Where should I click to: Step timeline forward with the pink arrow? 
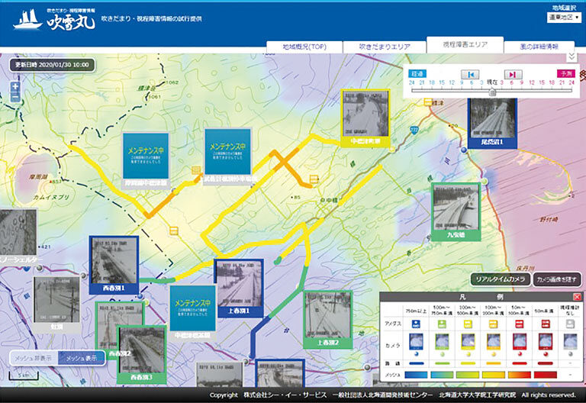point(514,73)
